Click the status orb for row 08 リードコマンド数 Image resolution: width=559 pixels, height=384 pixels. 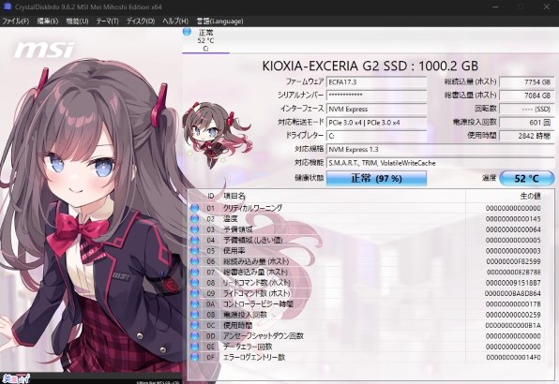pyautogui.click(x=195, y=283)
